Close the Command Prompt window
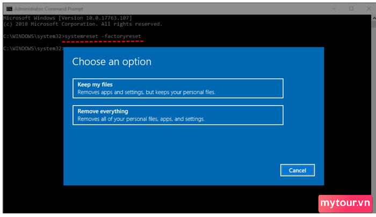Screen dimensions: 376x217 coord(369,9)
